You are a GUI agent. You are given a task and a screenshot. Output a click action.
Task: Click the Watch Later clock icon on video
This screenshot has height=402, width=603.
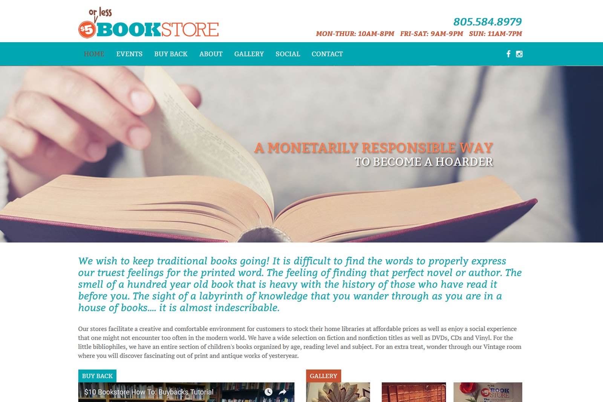click(268, 392)
